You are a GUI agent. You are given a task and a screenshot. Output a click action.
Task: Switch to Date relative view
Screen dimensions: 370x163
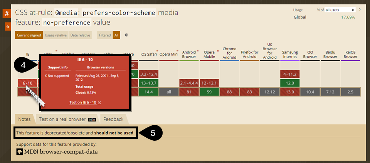(x=80, y=35)
